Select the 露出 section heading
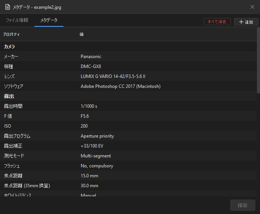Screen dimensions: 260x214 (x=9, y=96)
